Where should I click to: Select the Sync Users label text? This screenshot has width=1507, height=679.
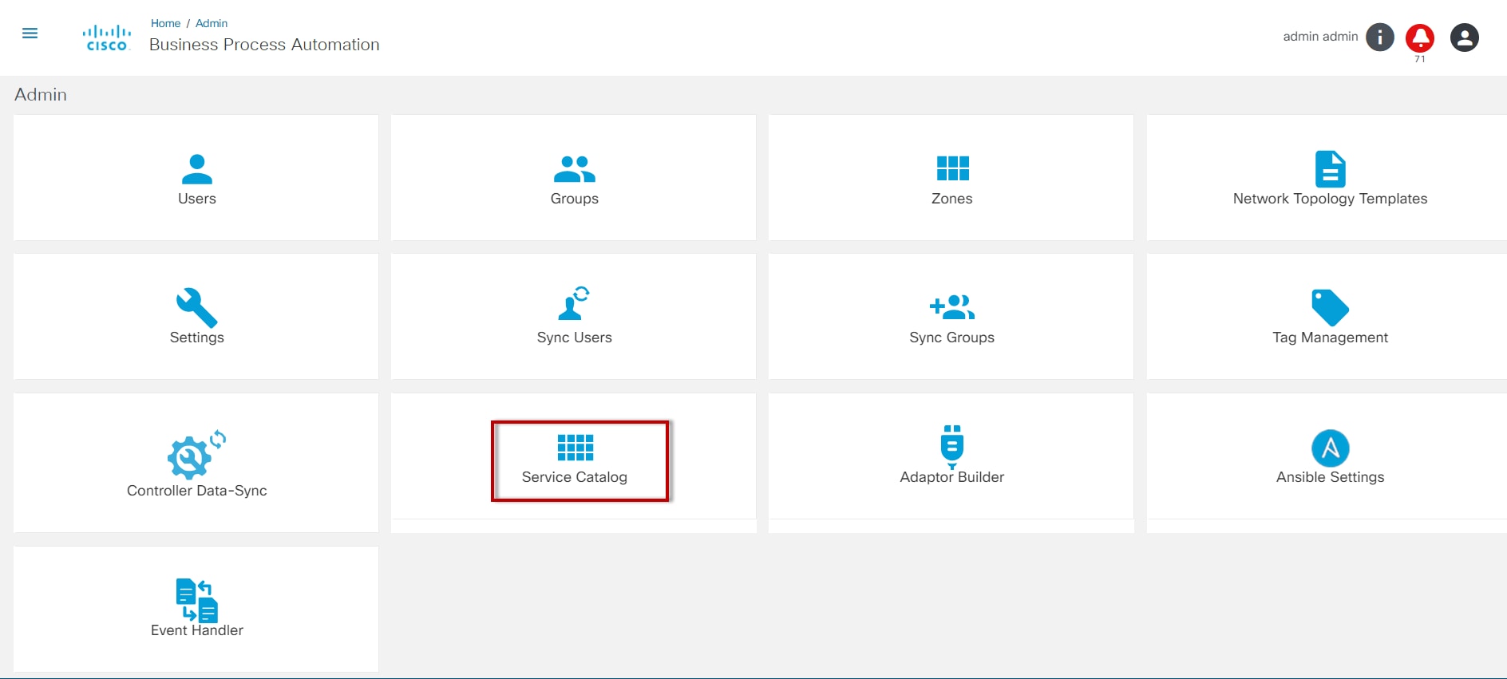point(575,338)
